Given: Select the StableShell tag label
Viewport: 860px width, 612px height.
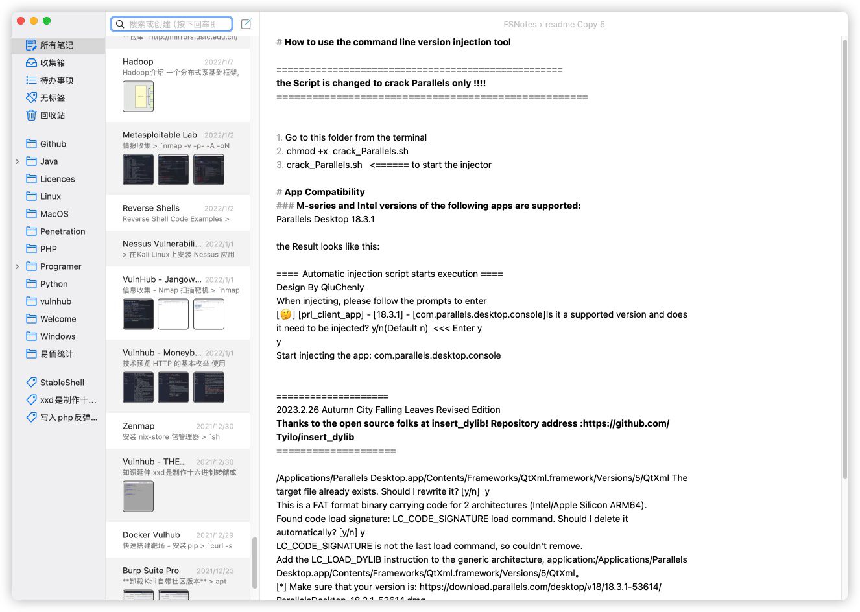Looking at the screenshot, I should click(62, 383).
